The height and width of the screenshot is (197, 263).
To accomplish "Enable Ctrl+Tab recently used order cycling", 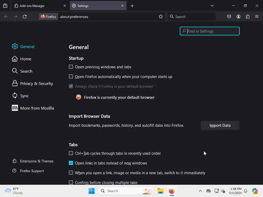I will click(71, 153).
